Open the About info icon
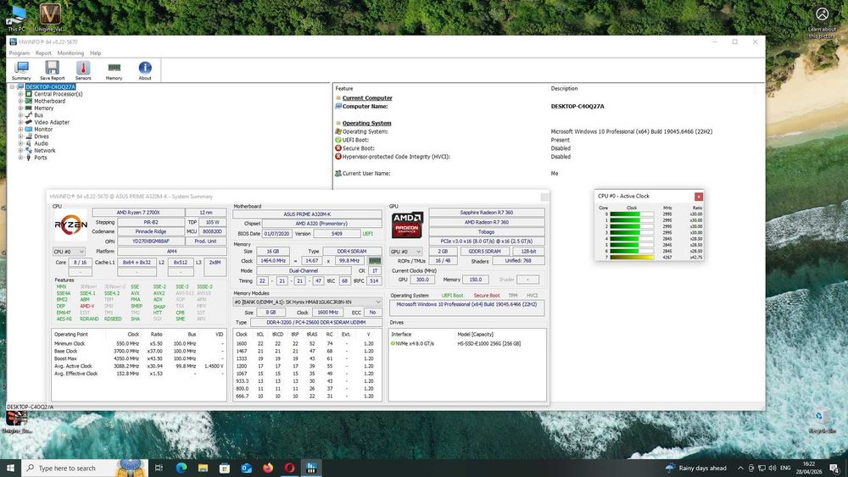 point(145,70)
